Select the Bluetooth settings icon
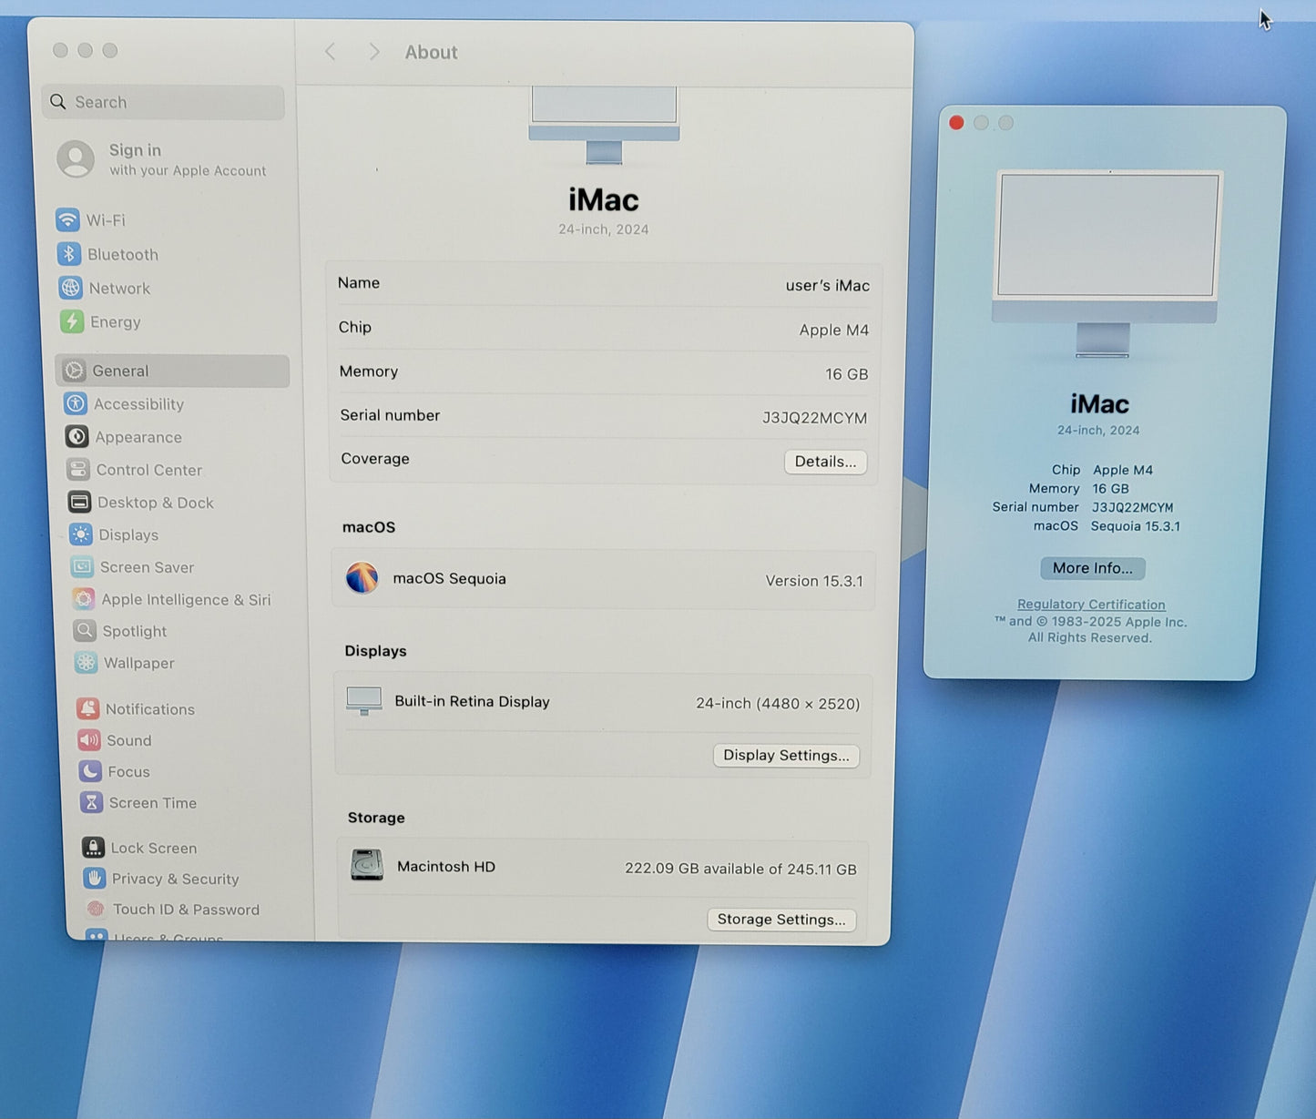Screen dimensions: 1316x1119 coord(71,254)
